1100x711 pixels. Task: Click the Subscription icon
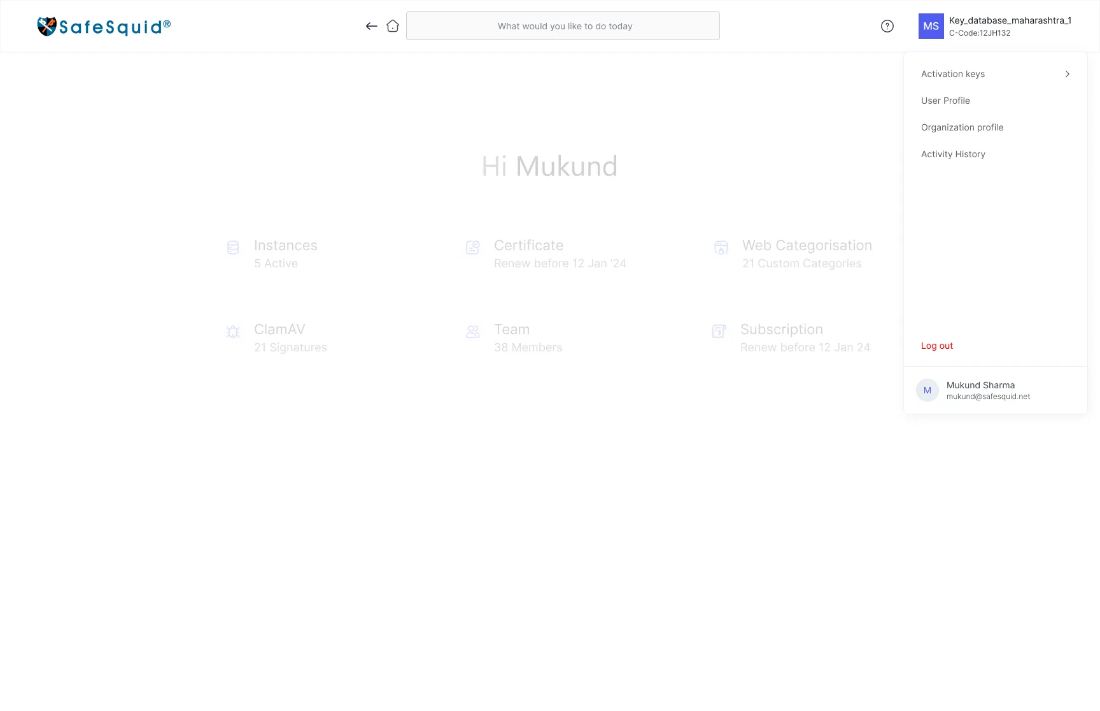719,332
